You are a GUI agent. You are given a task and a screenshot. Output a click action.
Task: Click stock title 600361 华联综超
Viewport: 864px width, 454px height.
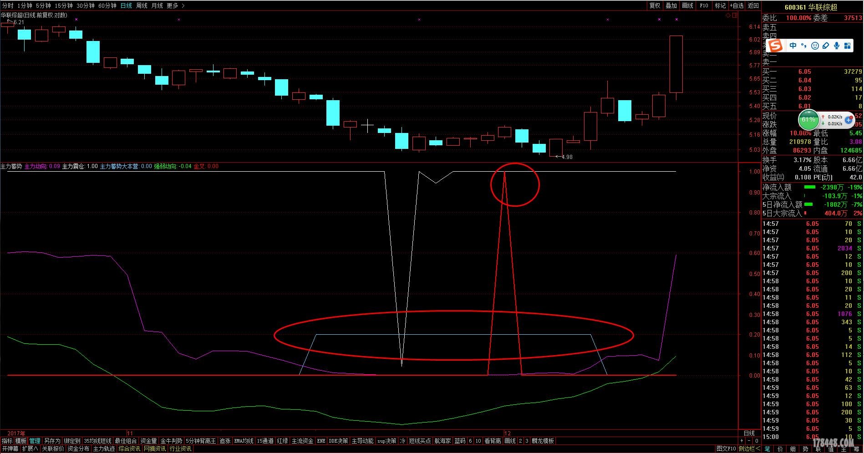click(x=811, y=7)
